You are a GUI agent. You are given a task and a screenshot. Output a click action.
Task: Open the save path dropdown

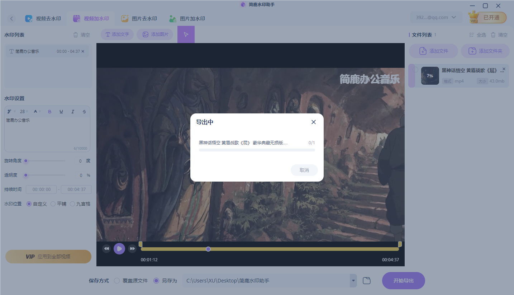coord(352,280)
